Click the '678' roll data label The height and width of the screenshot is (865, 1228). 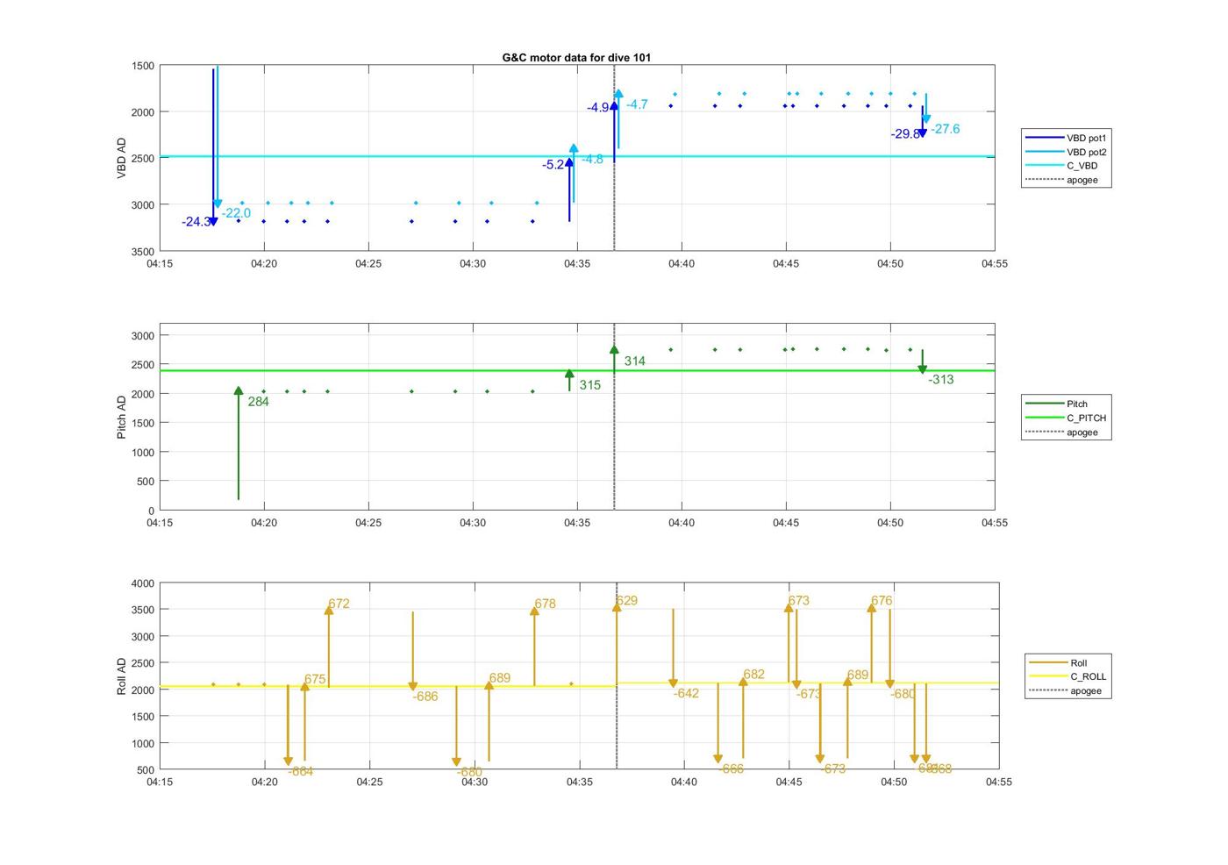(545, 604)
